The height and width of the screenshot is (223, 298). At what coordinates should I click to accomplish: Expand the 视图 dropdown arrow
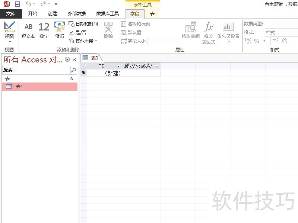tap(10, 42)
